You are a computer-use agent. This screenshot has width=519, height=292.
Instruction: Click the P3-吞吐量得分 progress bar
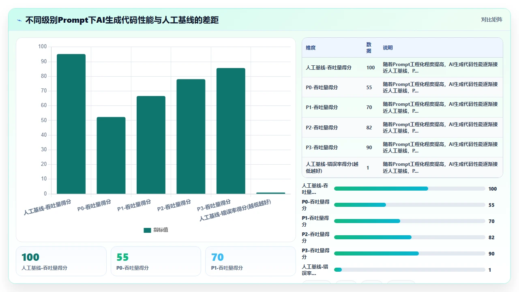[410, 253]
